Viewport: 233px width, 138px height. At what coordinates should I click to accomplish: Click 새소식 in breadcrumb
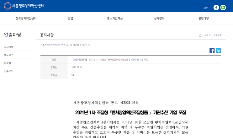[208, 35]
